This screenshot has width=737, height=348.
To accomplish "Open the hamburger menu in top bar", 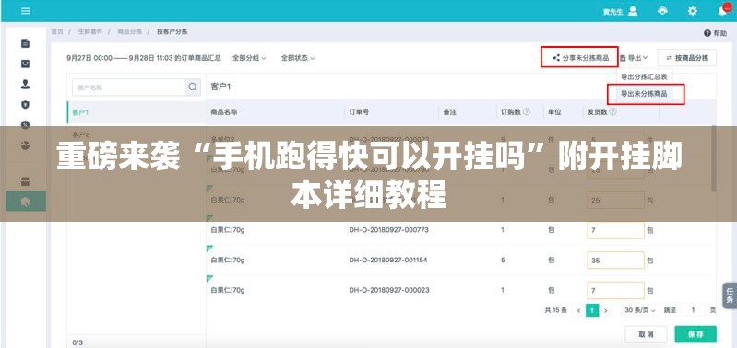I will pyautogui.click(x=26, y=11).
